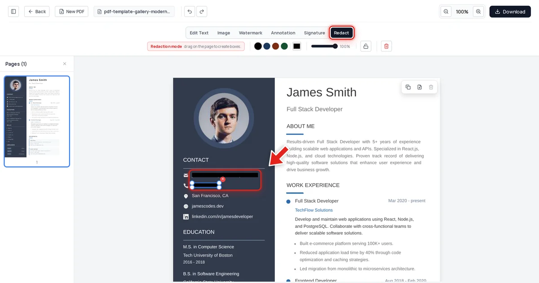The width and height of the screenshot is (539, 283).
Task: Switch to the Edit Text tab
Action: tap(199, 33)
